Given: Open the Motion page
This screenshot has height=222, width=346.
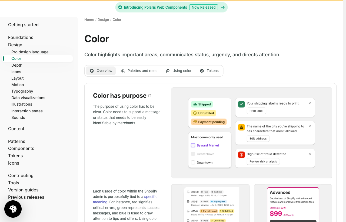Looking at the screenshot, I should (x=18, y=85).
